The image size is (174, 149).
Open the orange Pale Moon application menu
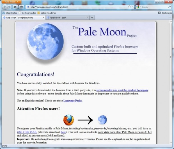coord(11,2)
